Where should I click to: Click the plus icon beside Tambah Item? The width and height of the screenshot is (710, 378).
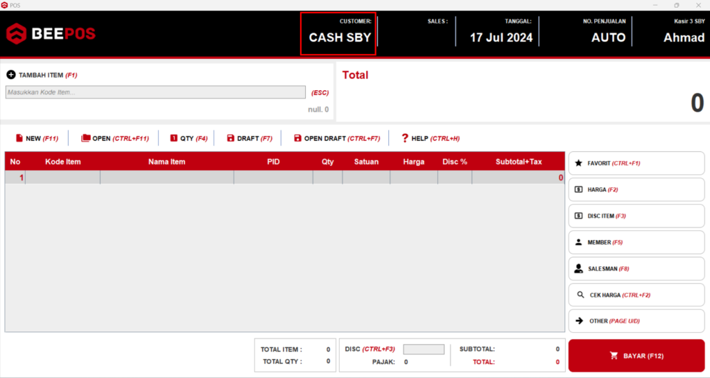(11, 75)
